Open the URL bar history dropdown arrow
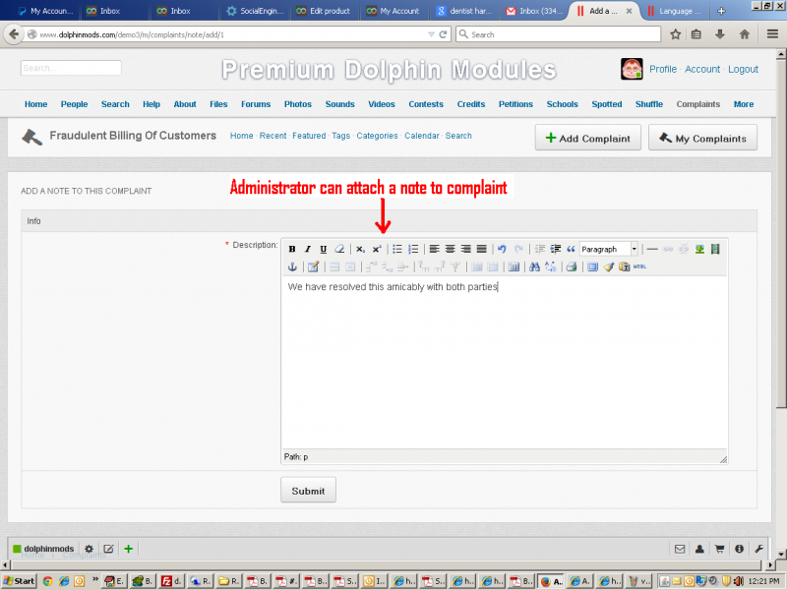The height and width of the screenshot is (590, 787). coord(431,34)
